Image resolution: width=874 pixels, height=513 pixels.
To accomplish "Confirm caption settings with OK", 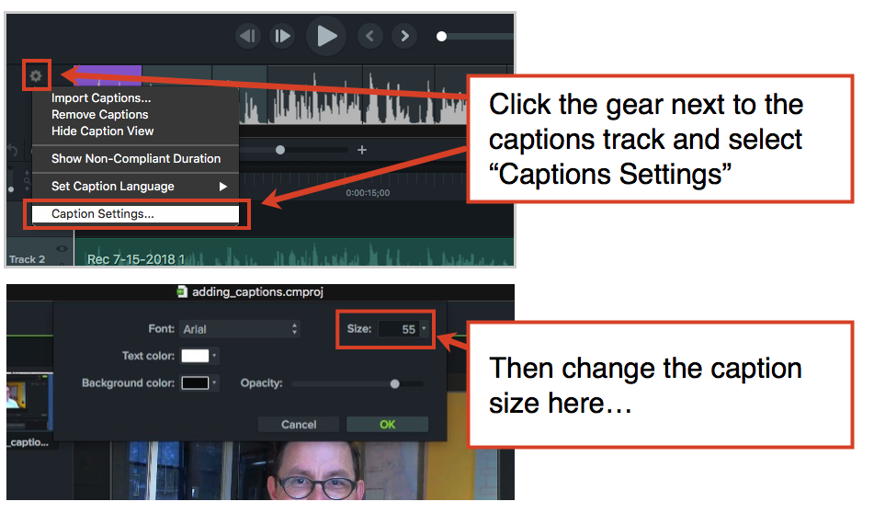I will pyautogui.click(x=388, y=425).
